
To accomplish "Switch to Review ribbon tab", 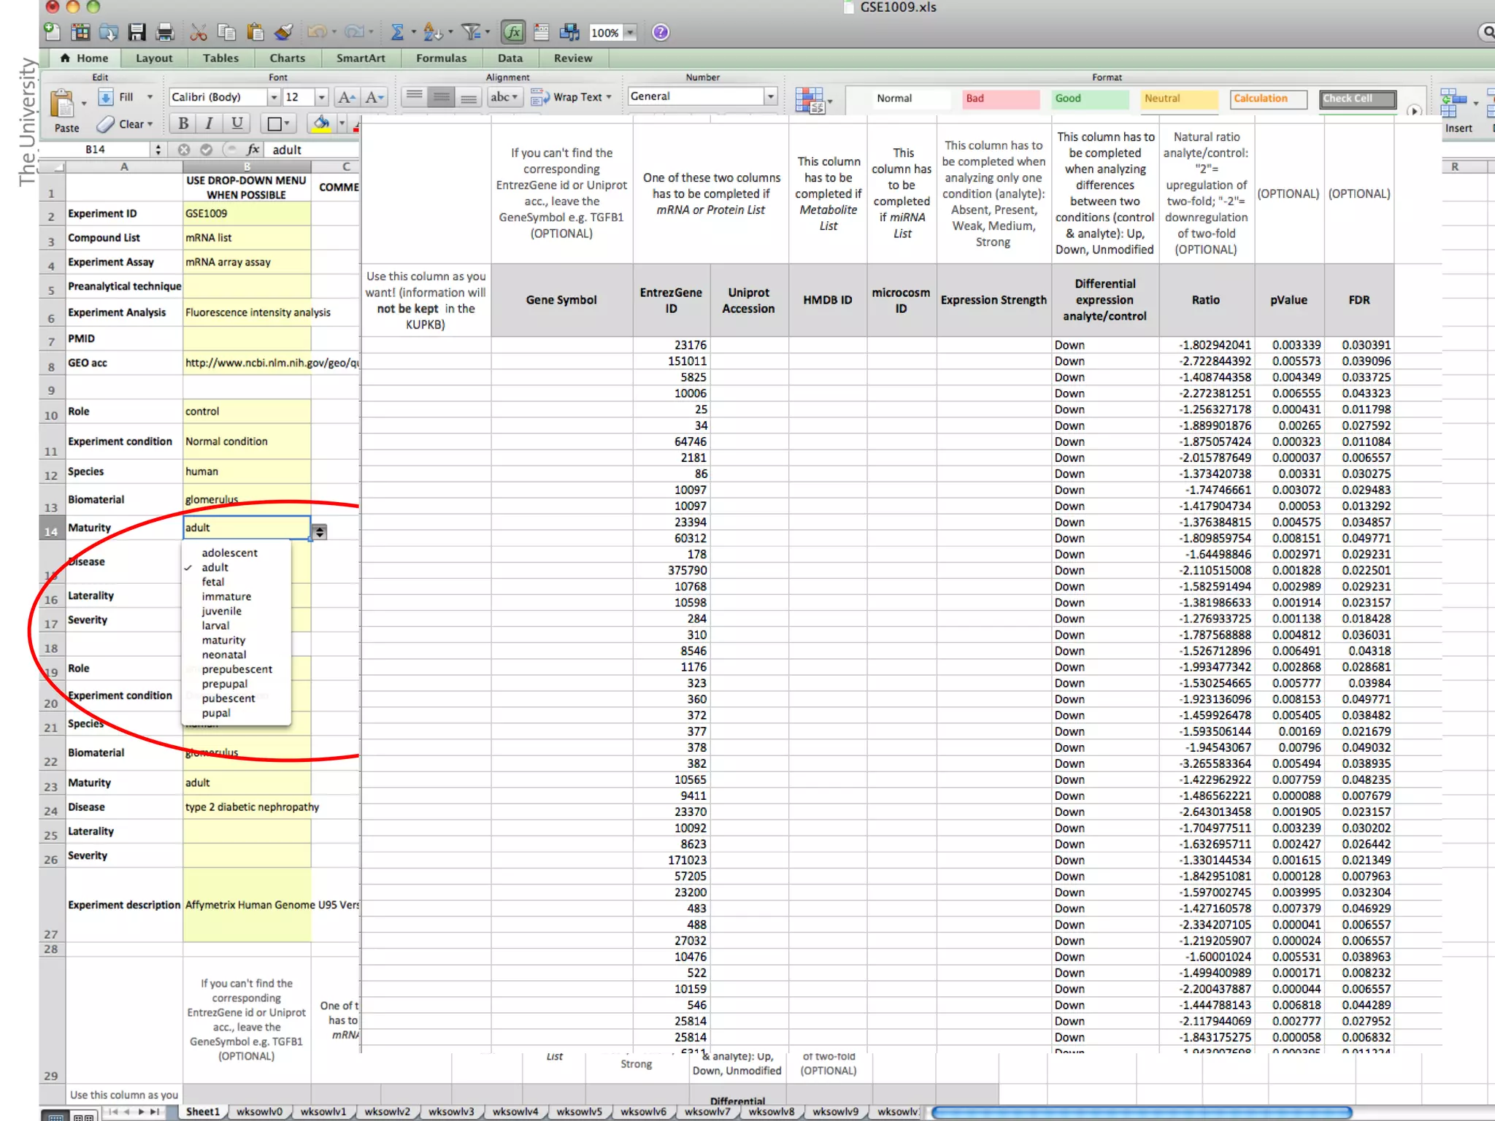I will (573, 58).
